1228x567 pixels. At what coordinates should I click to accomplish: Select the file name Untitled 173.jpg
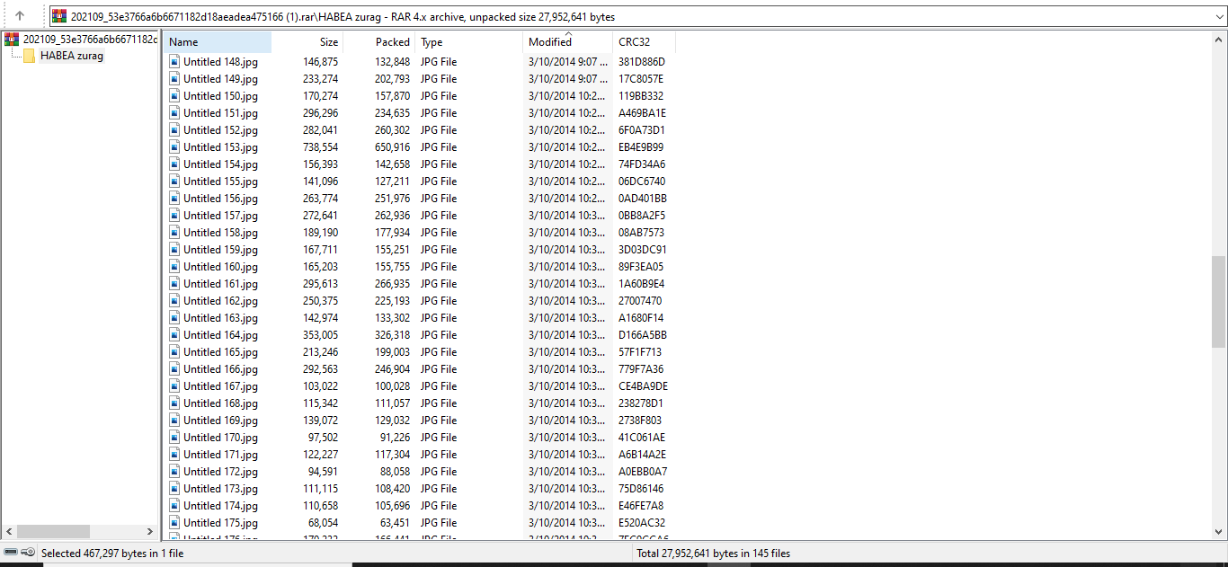point(220,489)
